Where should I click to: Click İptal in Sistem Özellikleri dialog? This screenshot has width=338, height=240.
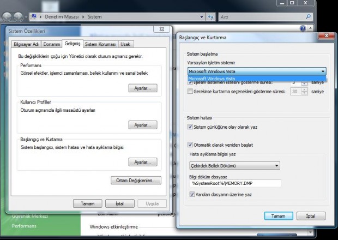tap(119, 203)
